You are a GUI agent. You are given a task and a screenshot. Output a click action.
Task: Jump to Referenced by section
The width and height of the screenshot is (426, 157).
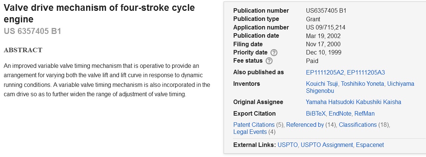click(x=305, y=125)
